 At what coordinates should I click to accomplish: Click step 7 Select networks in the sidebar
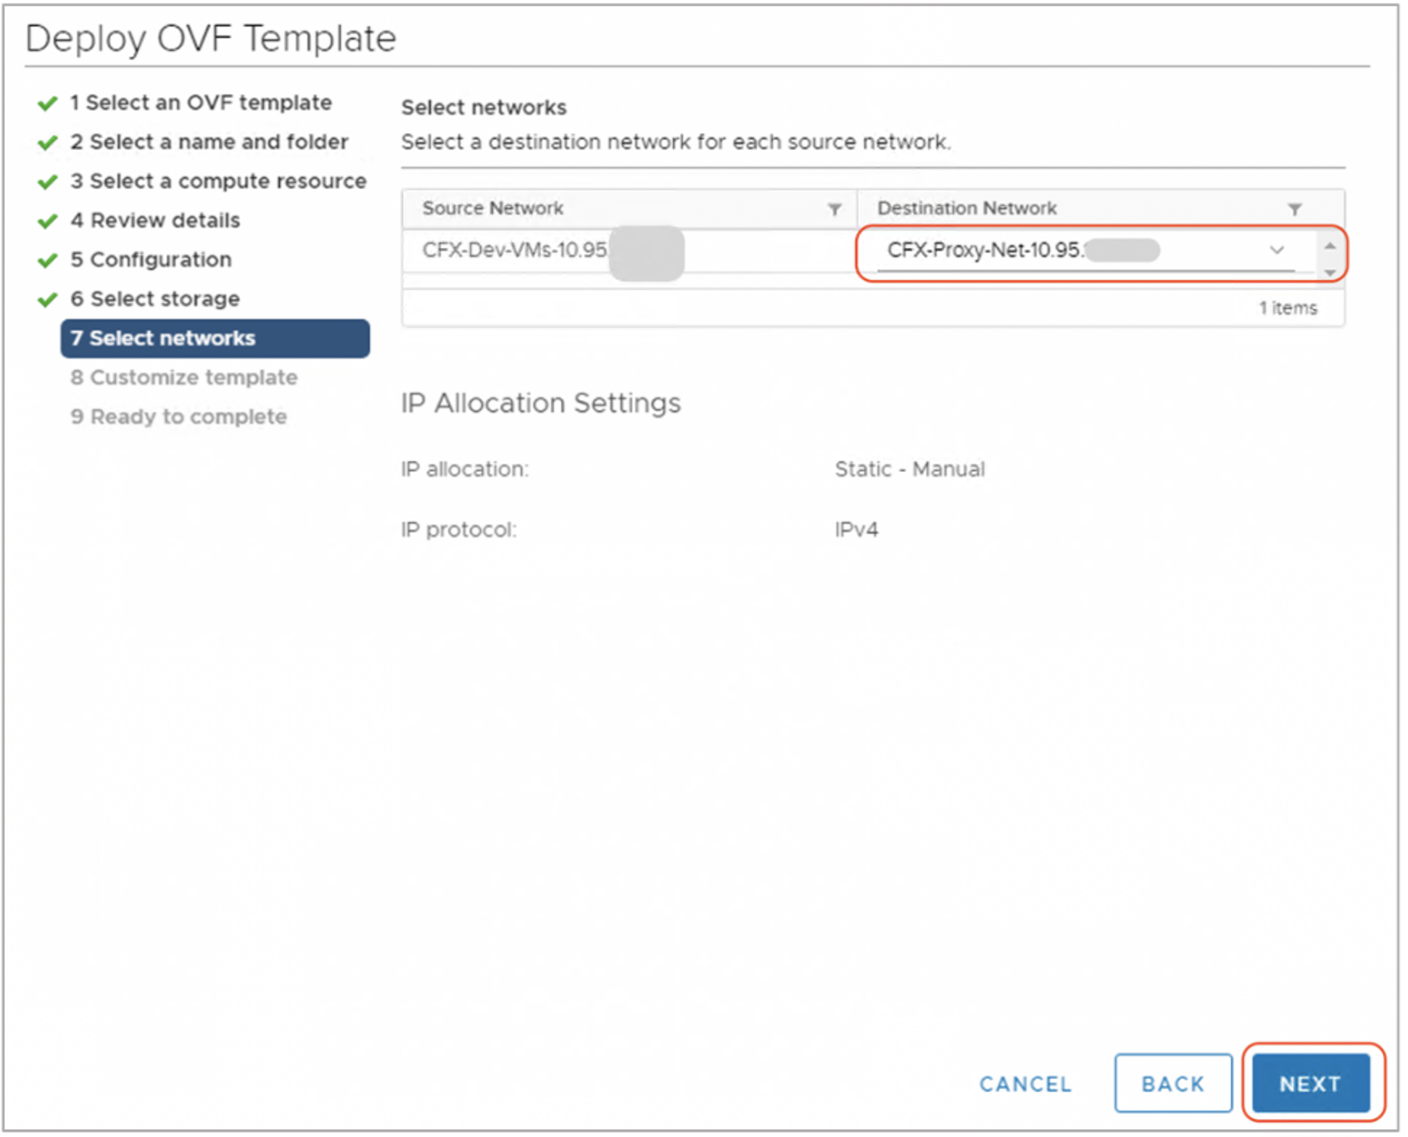pyautogui.click(x=162, y=338)
